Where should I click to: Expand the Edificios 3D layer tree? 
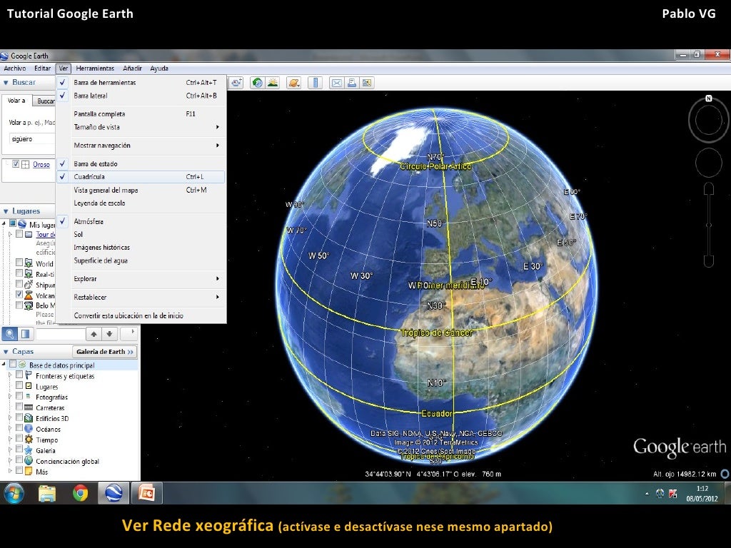(10, 418)
